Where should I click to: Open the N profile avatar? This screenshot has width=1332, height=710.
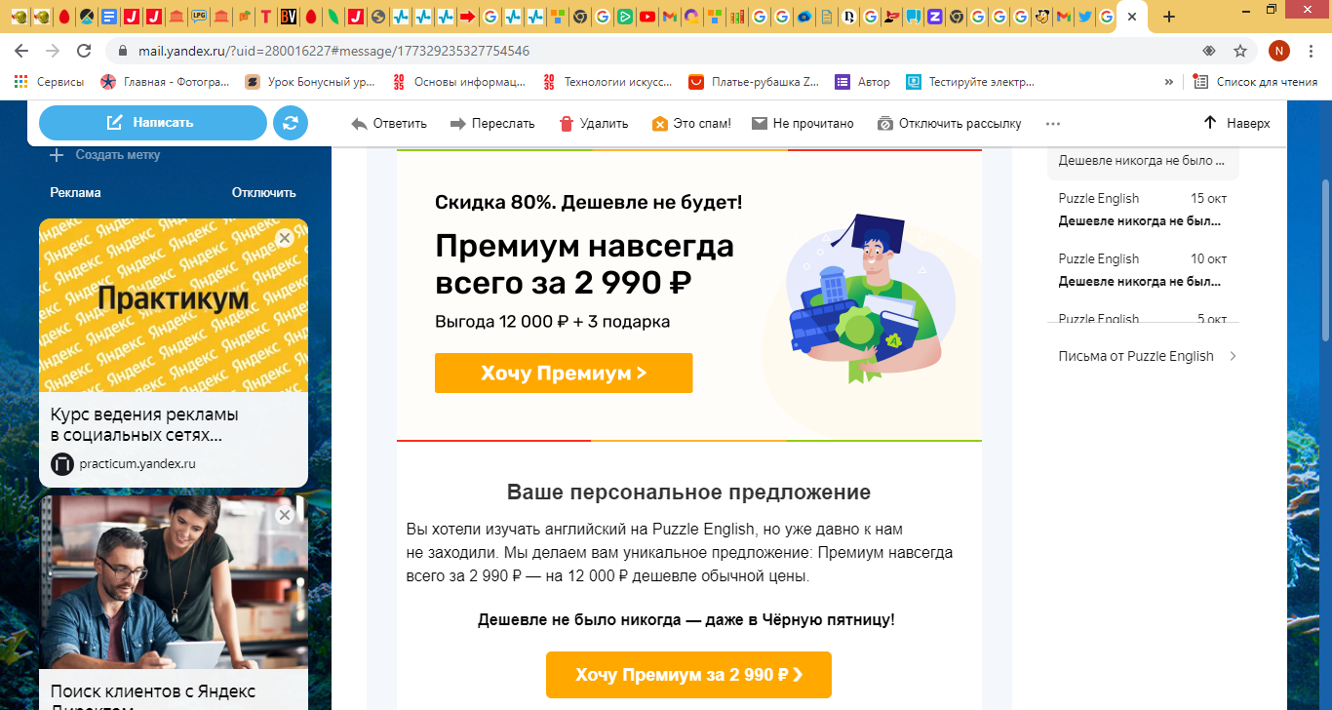1279,51
